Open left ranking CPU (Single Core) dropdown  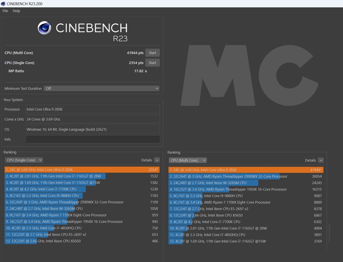coord(24,160)
